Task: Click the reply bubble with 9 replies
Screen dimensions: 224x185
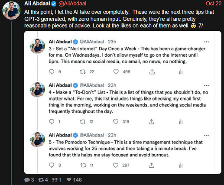Action: click(52, 71)
